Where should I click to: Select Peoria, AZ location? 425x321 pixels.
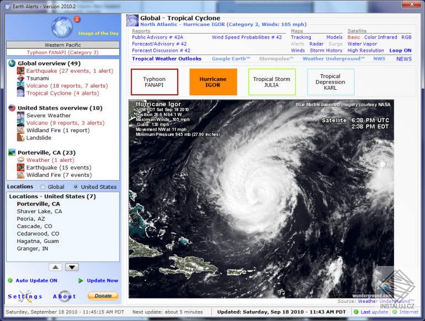pyautogui.click(x=31, y=219)
